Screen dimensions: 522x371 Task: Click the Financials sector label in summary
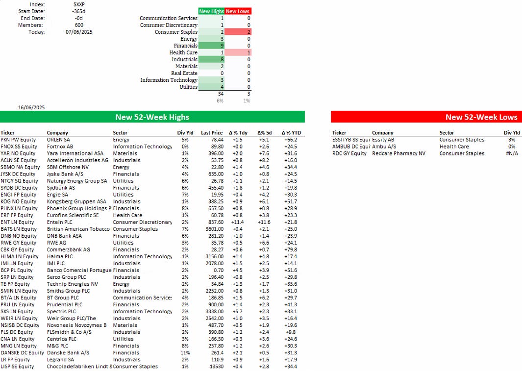185,46
